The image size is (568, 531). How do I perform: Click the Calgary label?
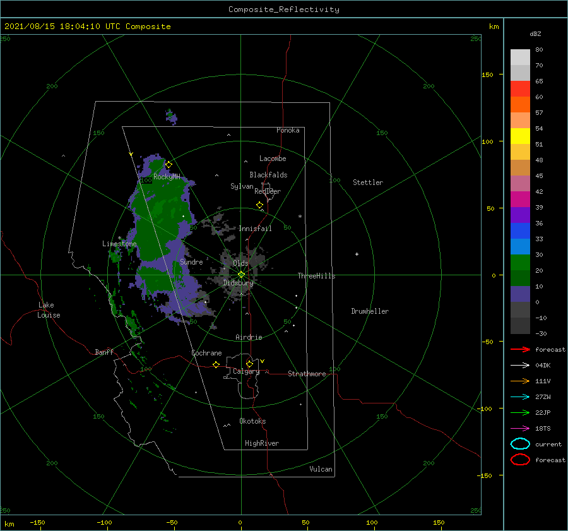[x=246, y=371]
